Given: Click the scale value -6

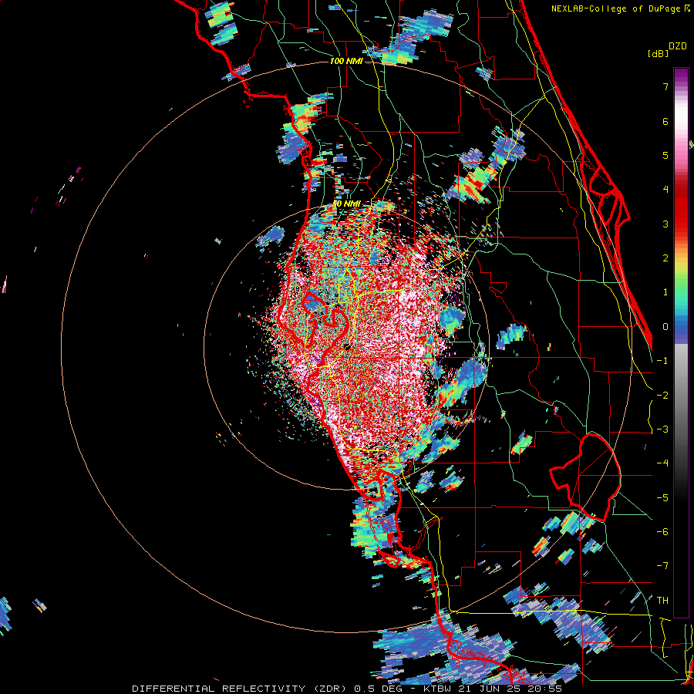Looking at the screenshot, I should [x=662, y=532].
